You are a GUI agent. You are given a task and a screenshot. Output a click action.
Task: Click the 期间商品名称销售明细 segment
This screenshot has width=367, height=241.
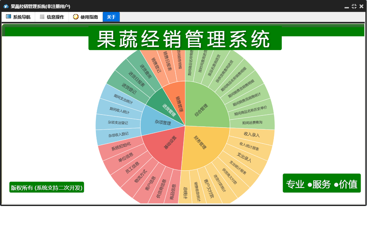(x=233, y=79)
